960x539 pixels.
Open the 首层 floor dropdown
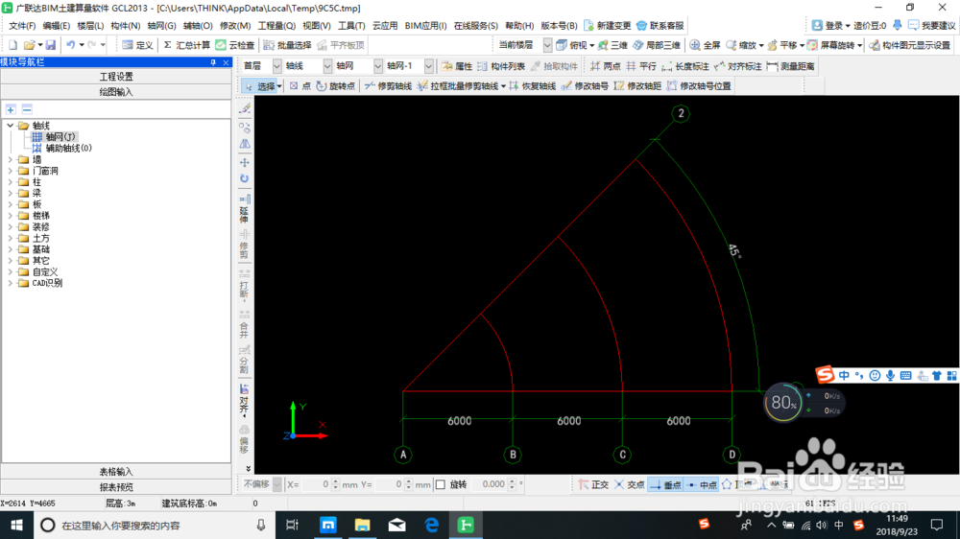tap(276, 66)
